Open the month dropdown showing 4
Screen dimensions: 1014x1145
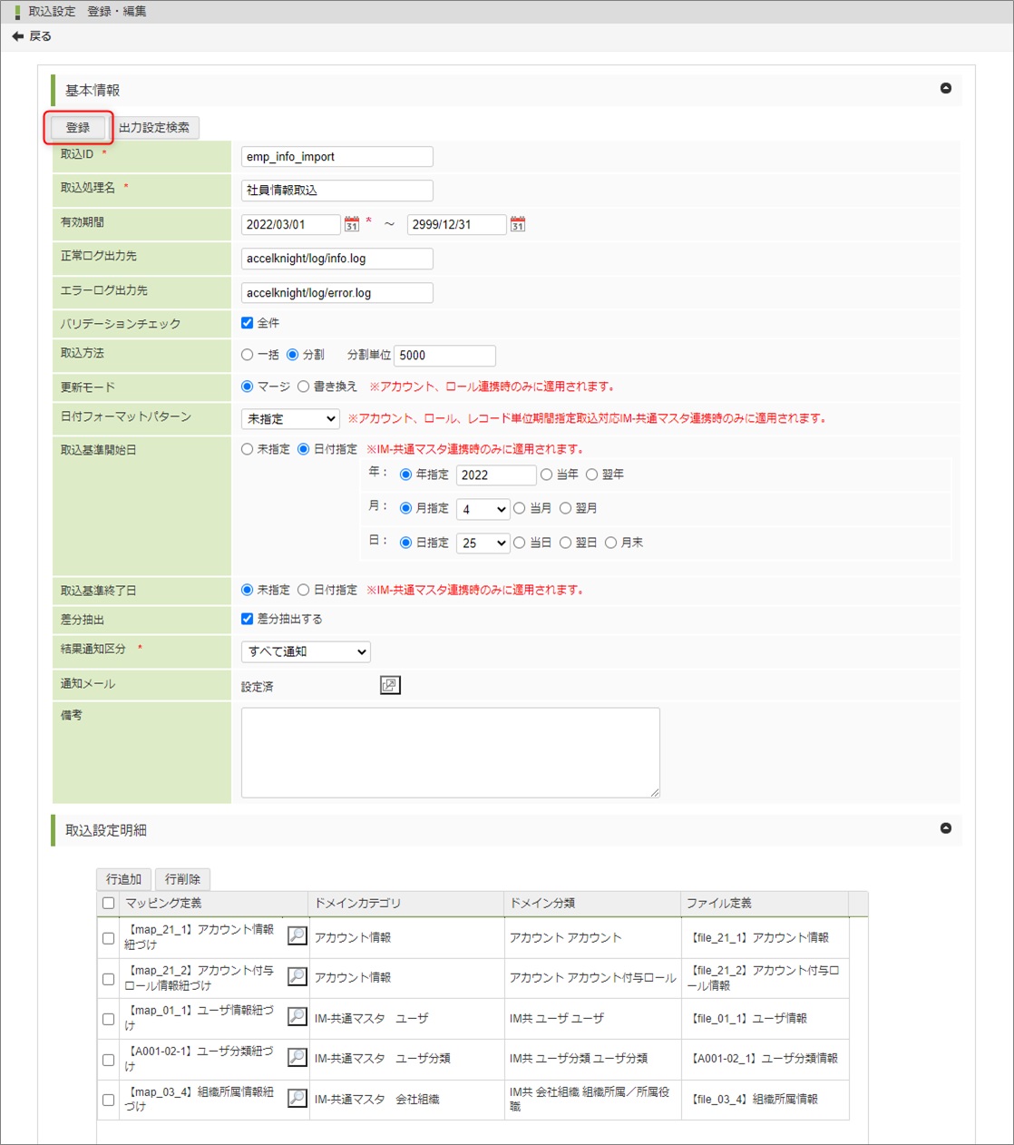483,509
